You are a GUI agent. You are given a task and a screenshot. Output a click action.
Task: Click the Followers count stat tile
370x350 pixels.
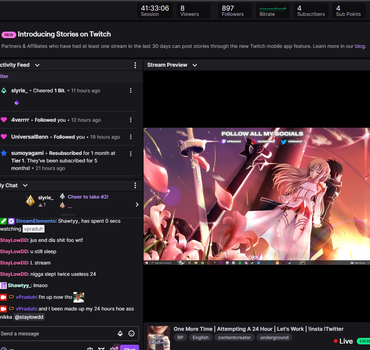[235, 11]
